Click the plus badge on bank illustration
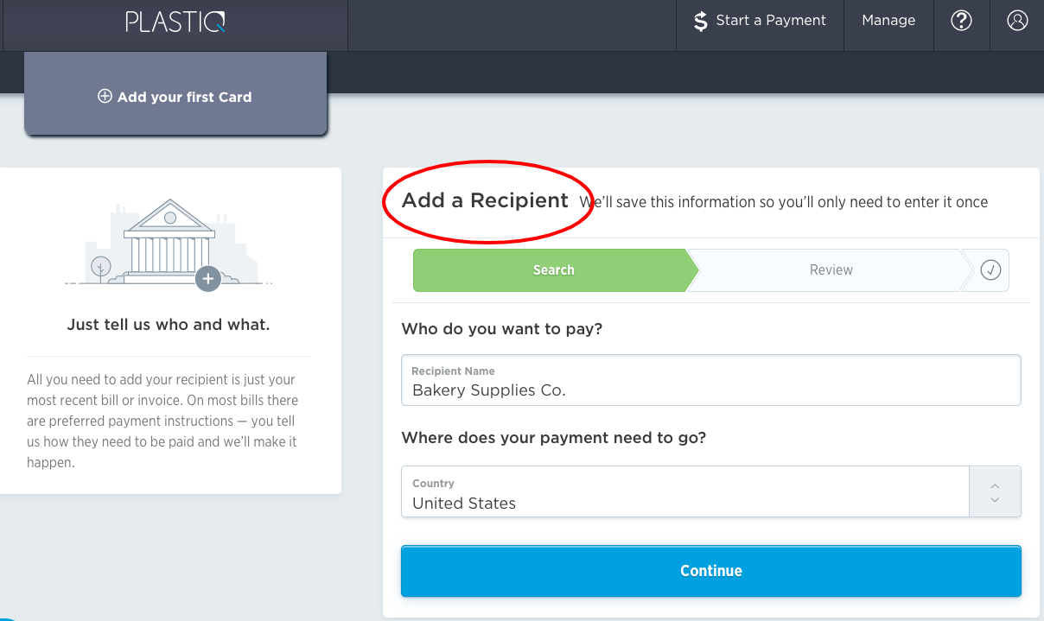The image size is (1044, 621). 207,278
